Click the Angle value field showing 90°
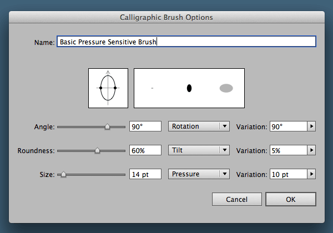Viewport: 333px width, 233px height. [x=145, y=126]
